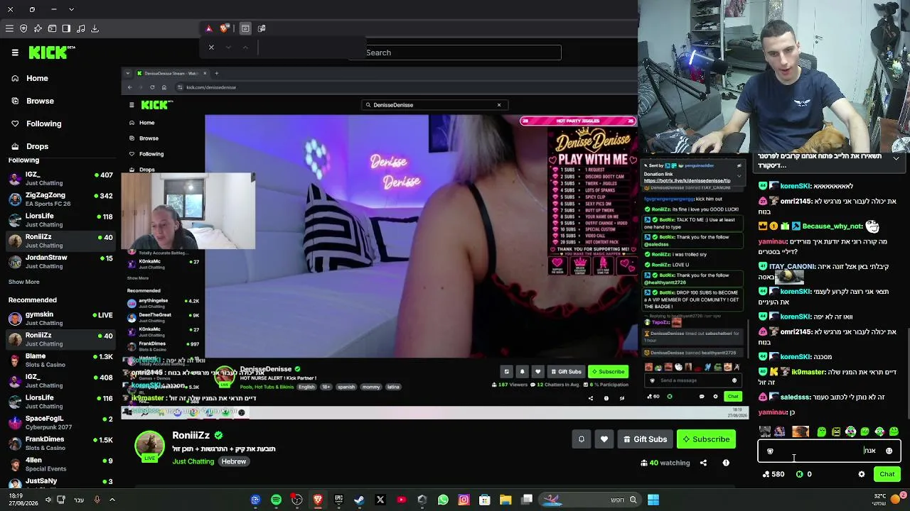910x511 pixels.
Task: Click user Because_why_not in chat
Action: (832, 226)
